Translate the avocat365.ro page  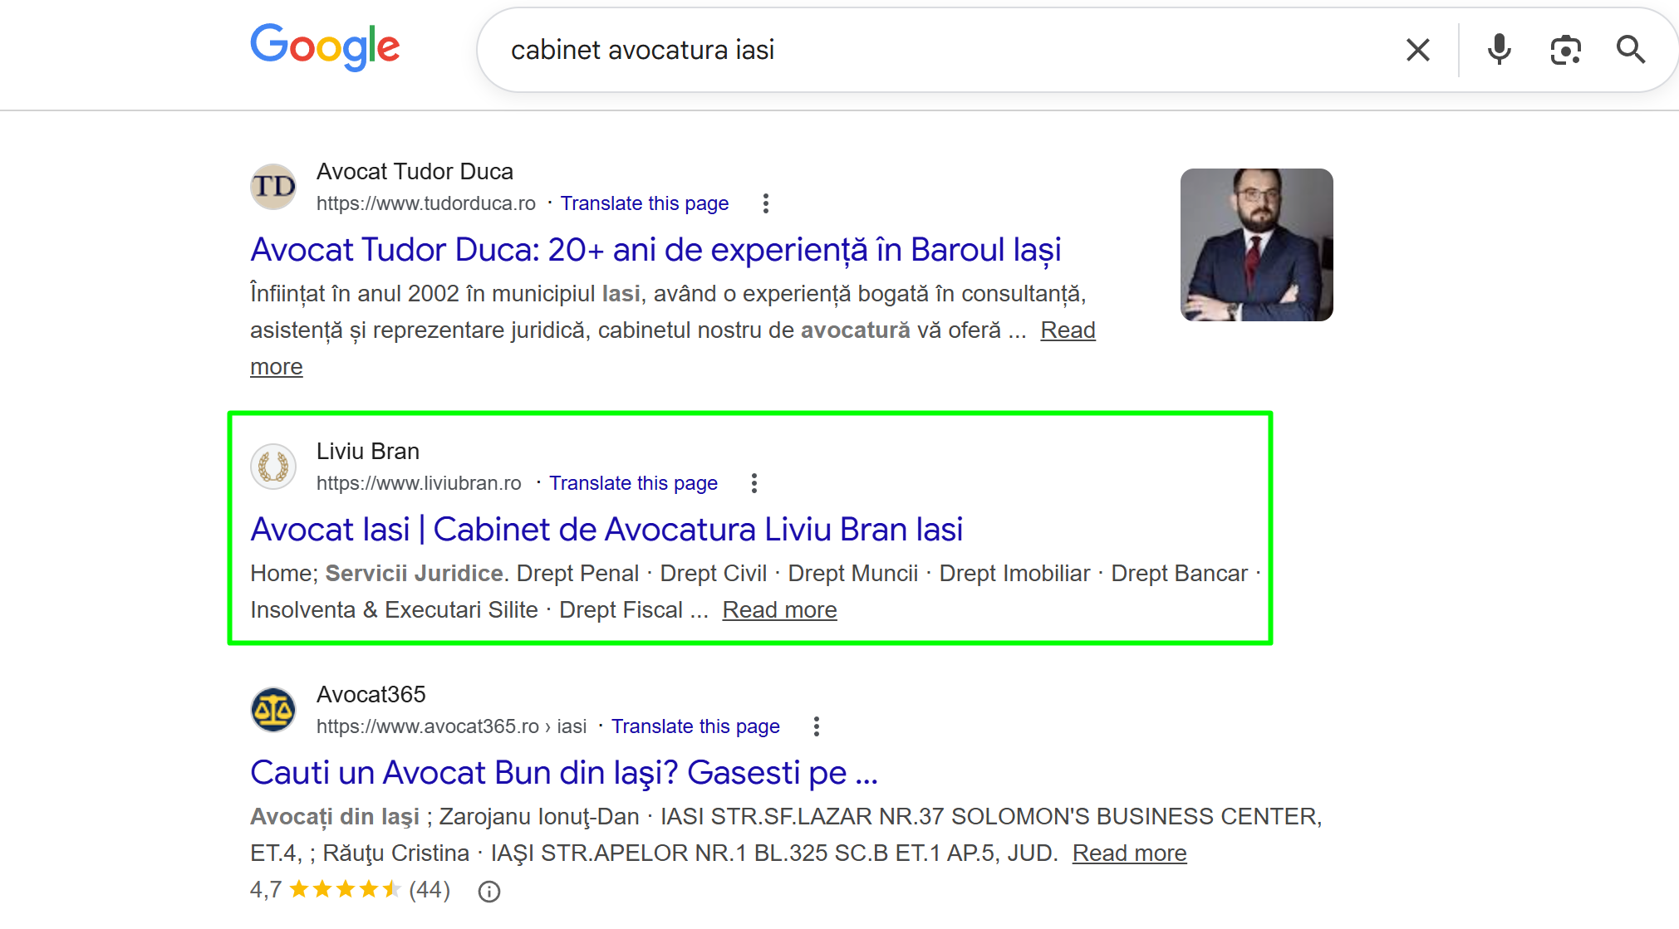click(695, 726)
